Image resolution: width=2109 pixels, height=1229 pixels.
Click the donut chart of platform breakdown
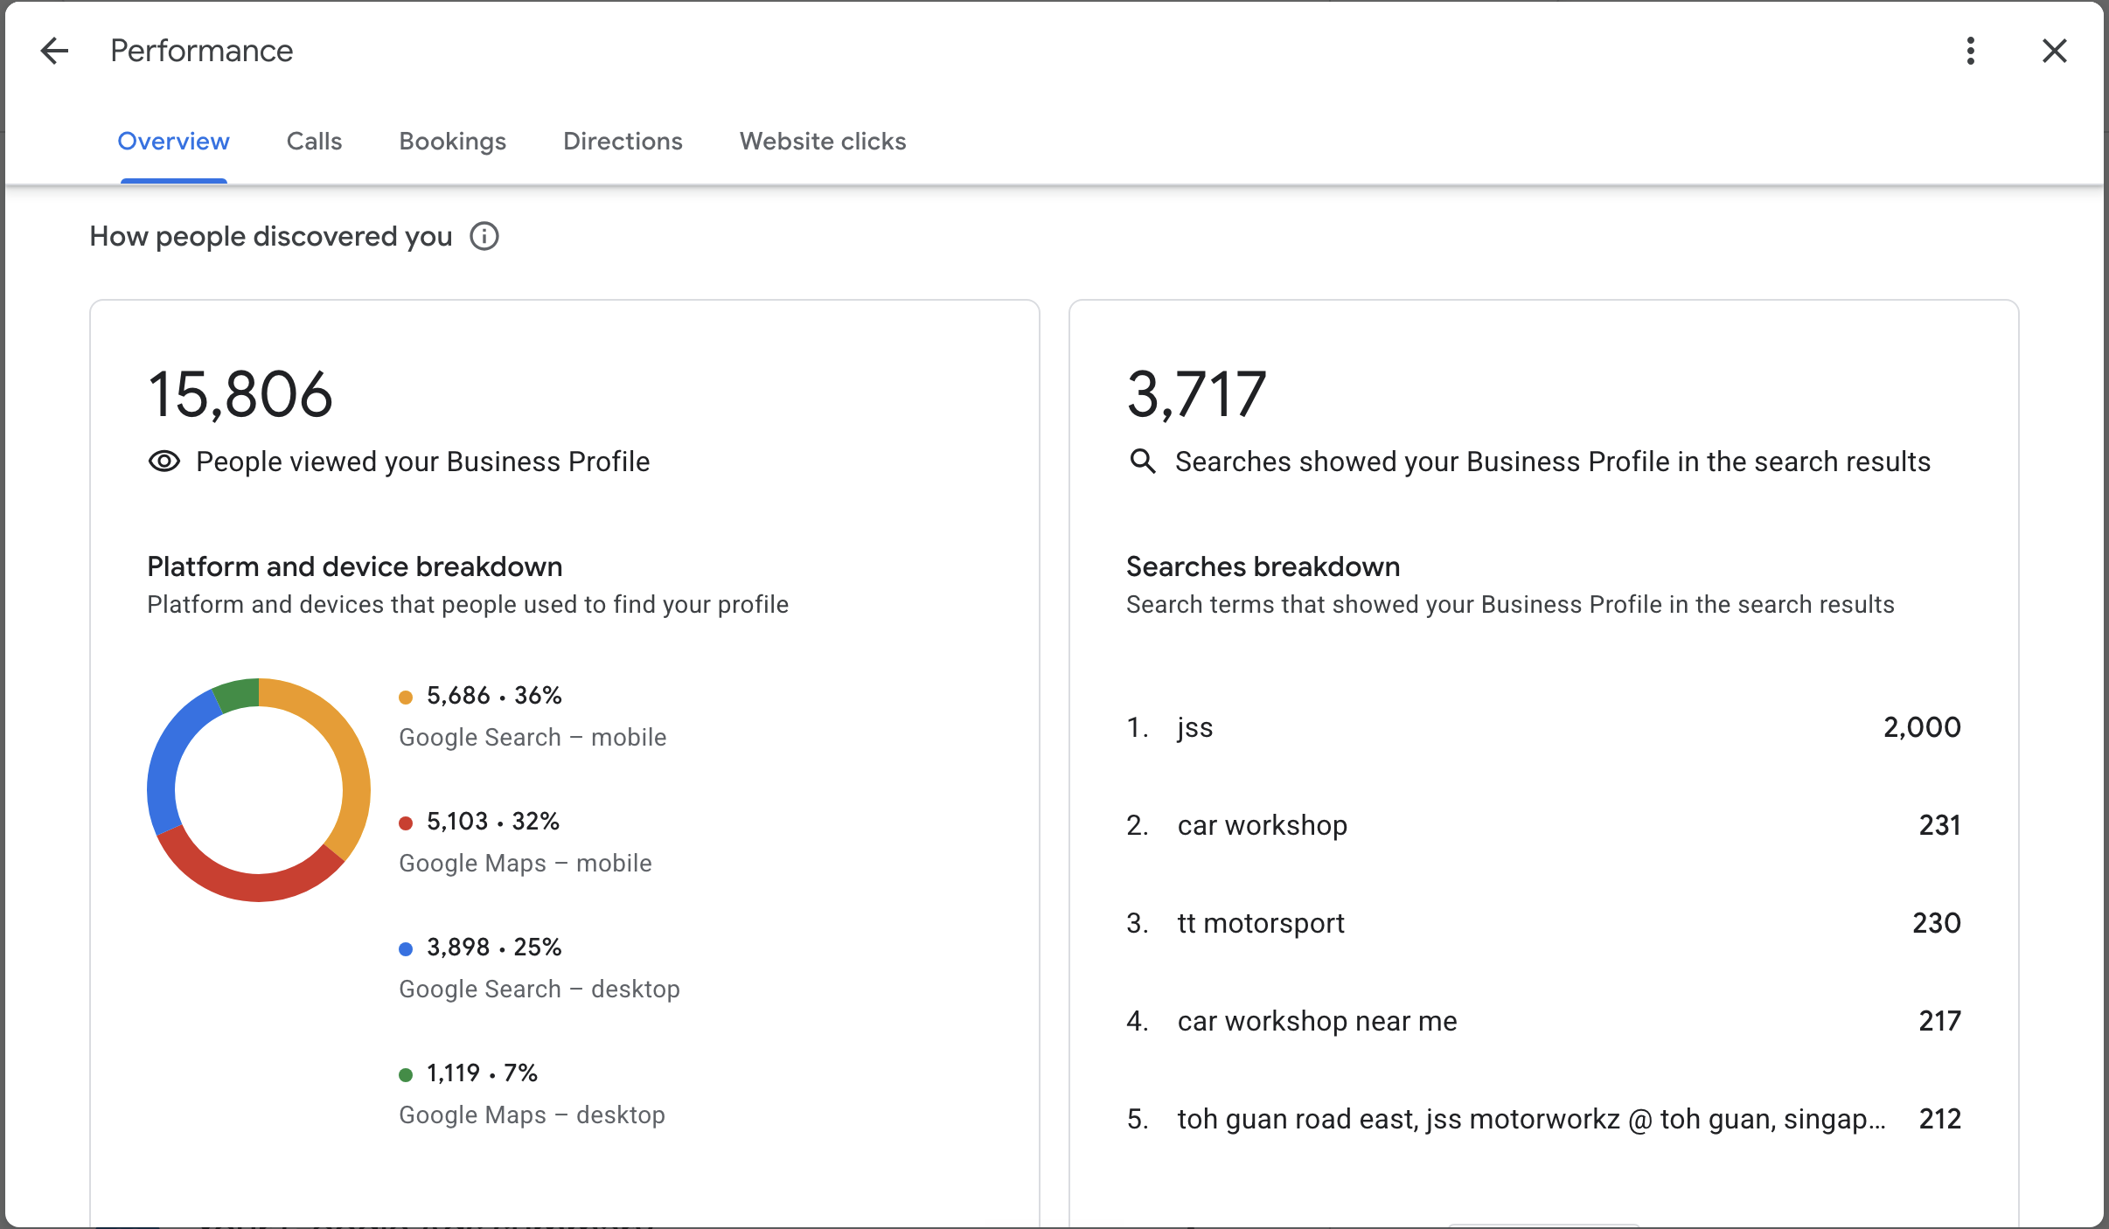coord(259,789)
